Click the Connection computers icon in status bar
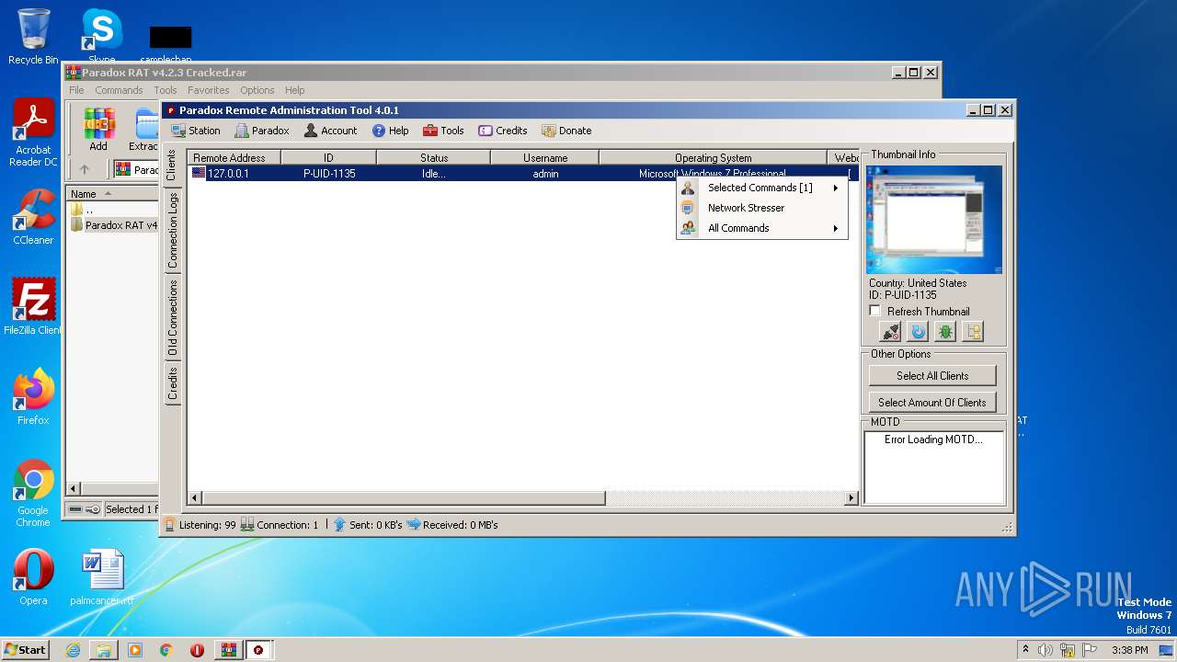Viewport: 1177px width, 662px height. point(247,525)
